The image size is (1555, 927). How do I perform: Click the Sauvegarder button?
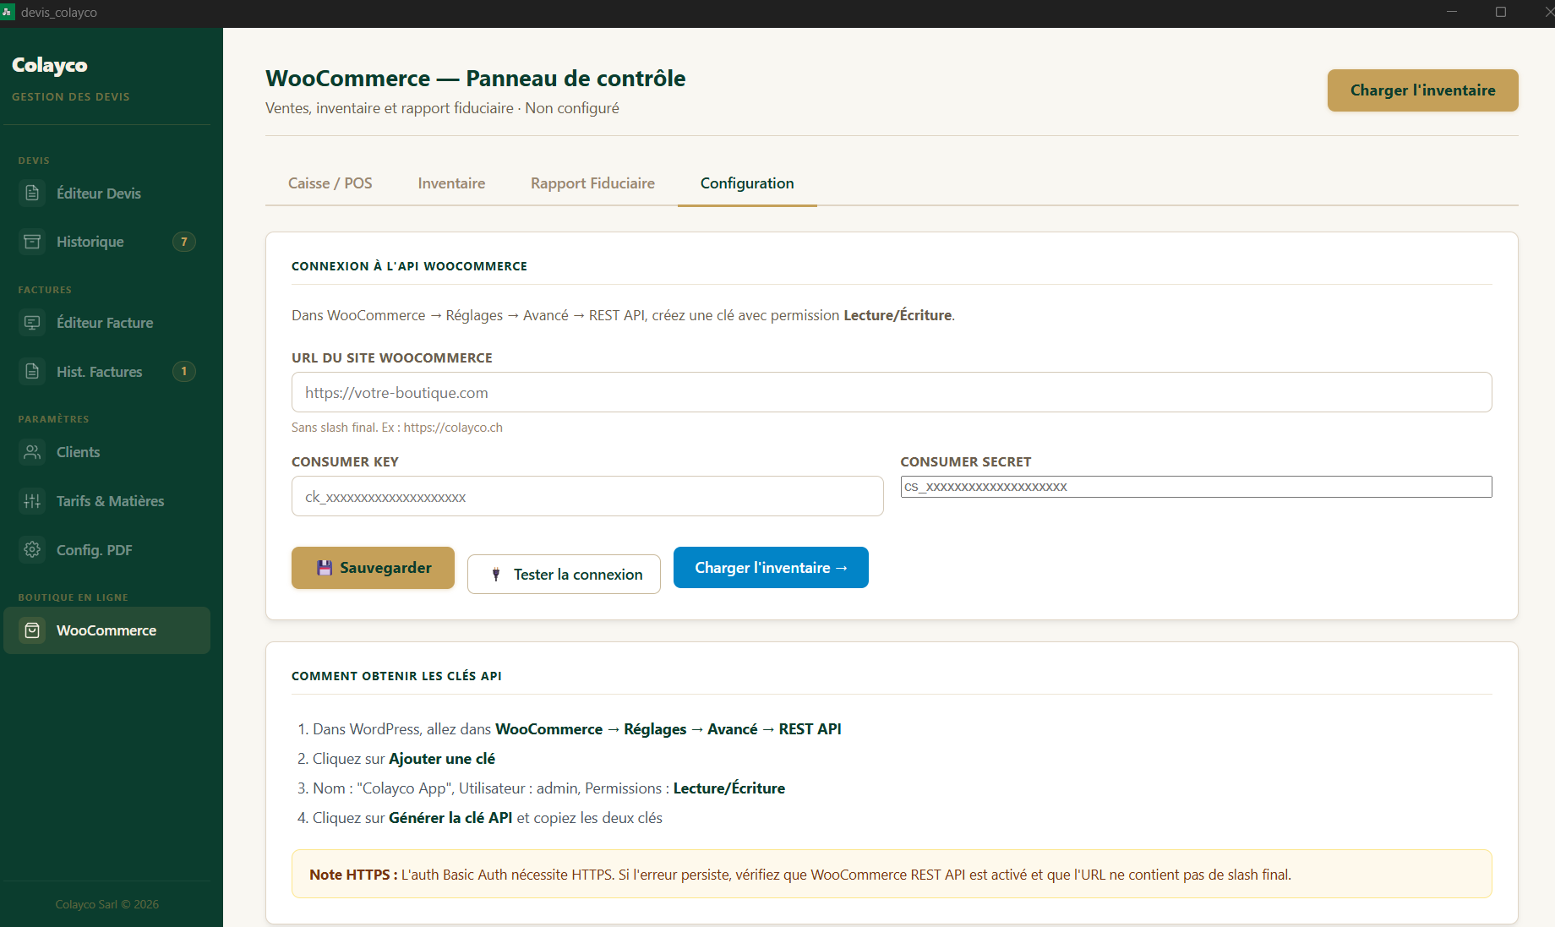pos(373,568)
